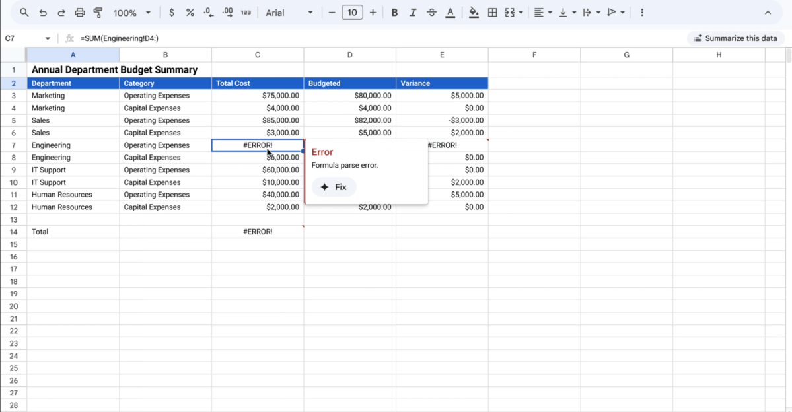Select the Total label cell
This screenshot has width=792, height=412.
[73, 232]
